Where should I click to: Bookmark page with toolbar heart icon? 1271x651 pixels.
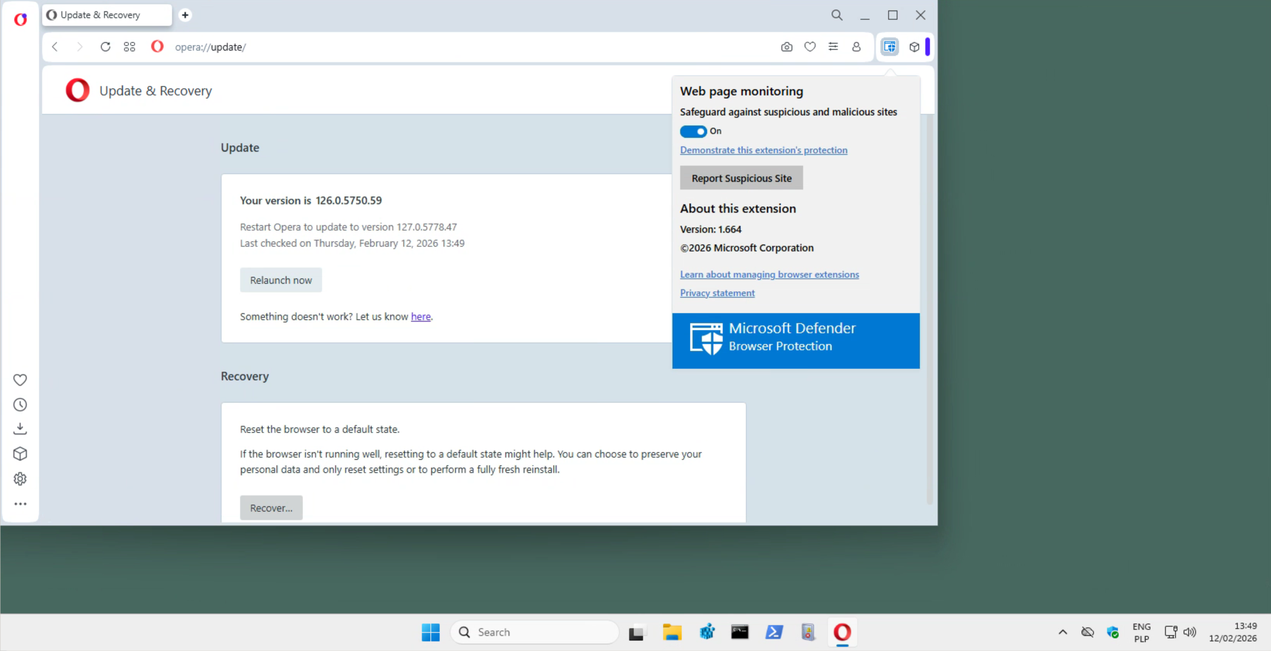(810, 47)
